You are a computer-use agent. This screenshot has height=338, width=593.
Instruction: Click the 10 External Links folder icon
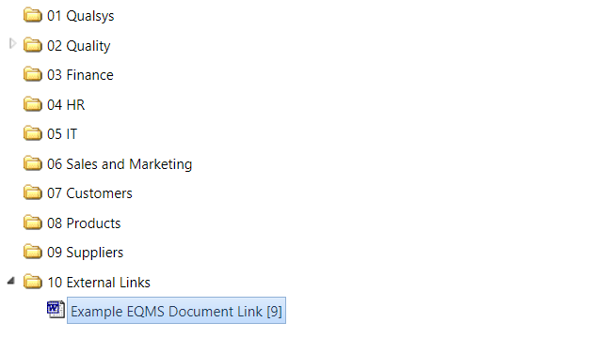click(33, 282)
